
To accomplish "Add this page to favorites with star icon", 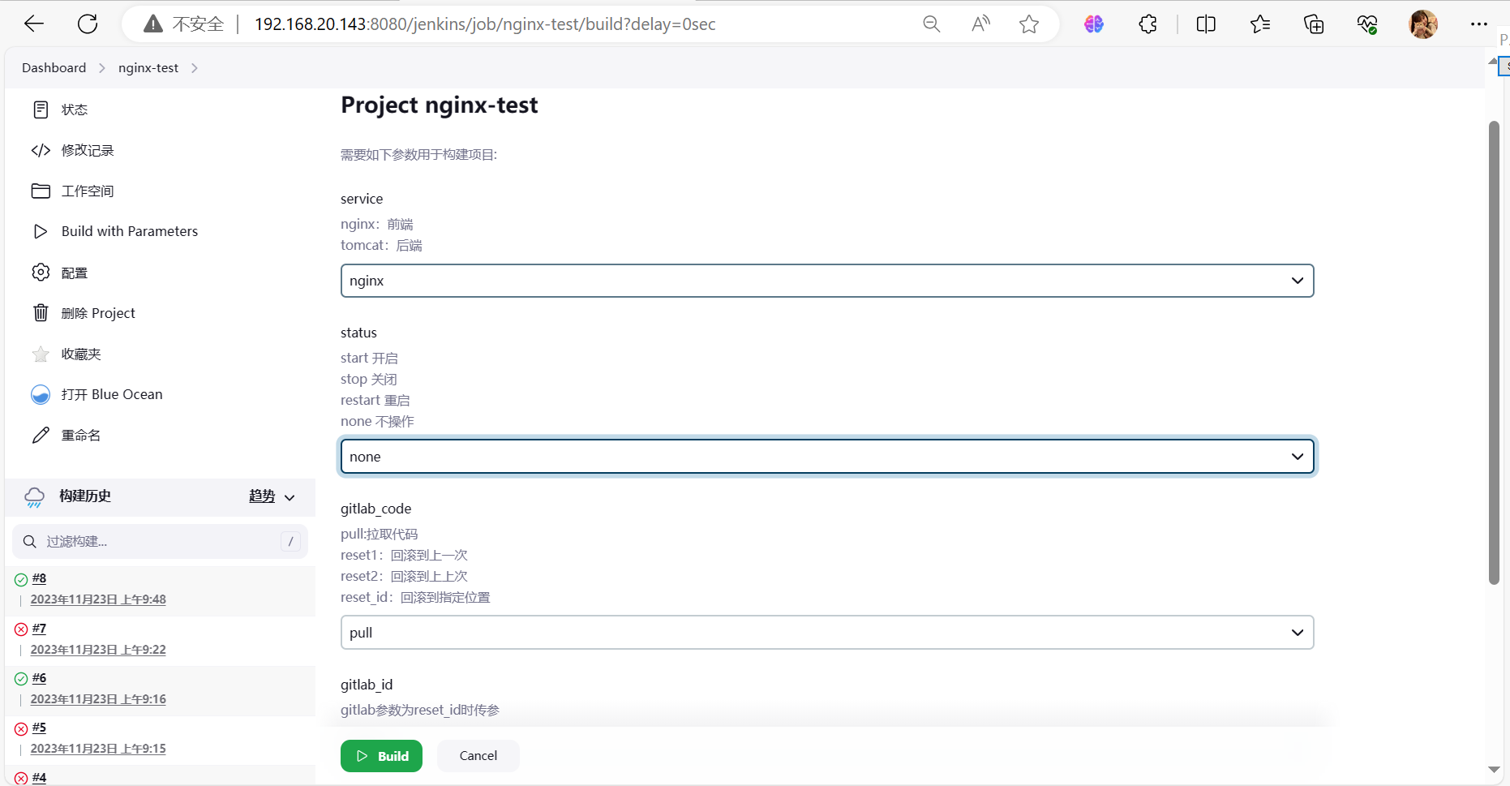I will [1029, 24].
